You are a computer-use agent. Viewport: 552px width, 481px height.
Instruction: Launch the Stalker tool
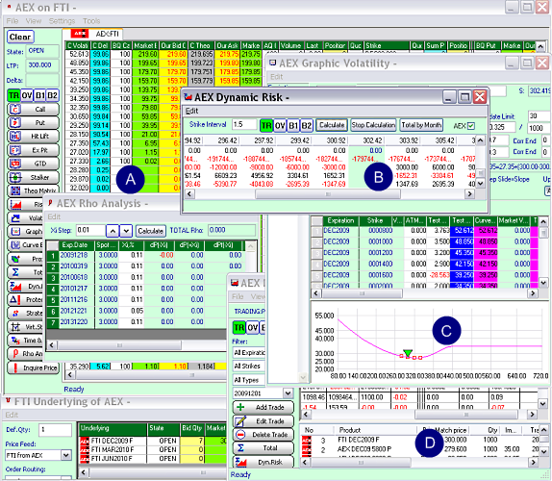click(x=33, y=177)
